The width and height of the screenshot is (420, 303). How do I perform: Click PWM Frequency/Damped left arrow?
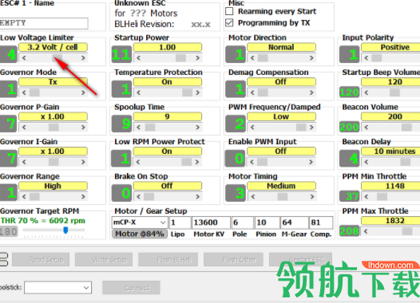tap(252, 128)
